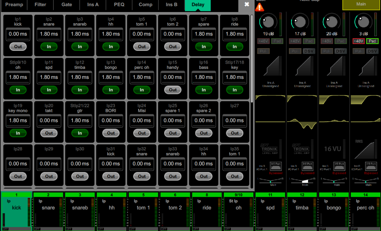This screenshot has width=381, height=231.
Task: Go to the Comp tab
Action: [x=145, y=5]
